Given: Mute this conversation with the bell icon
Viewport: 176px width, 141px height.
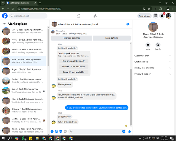Looking at the screenshot, I should point(148,45).
